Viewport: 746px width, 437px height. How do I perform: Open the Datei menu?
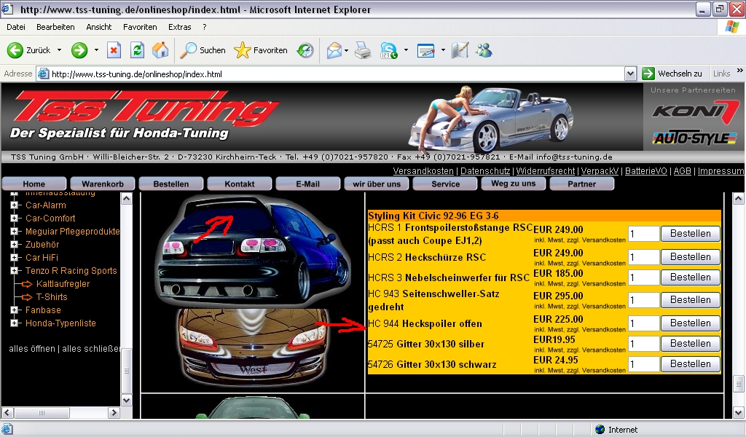tap(16, 27)
